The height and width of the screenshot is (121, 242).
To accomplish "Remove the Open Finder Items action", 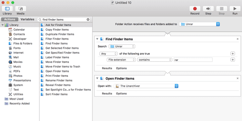I will tap(237, 78).
